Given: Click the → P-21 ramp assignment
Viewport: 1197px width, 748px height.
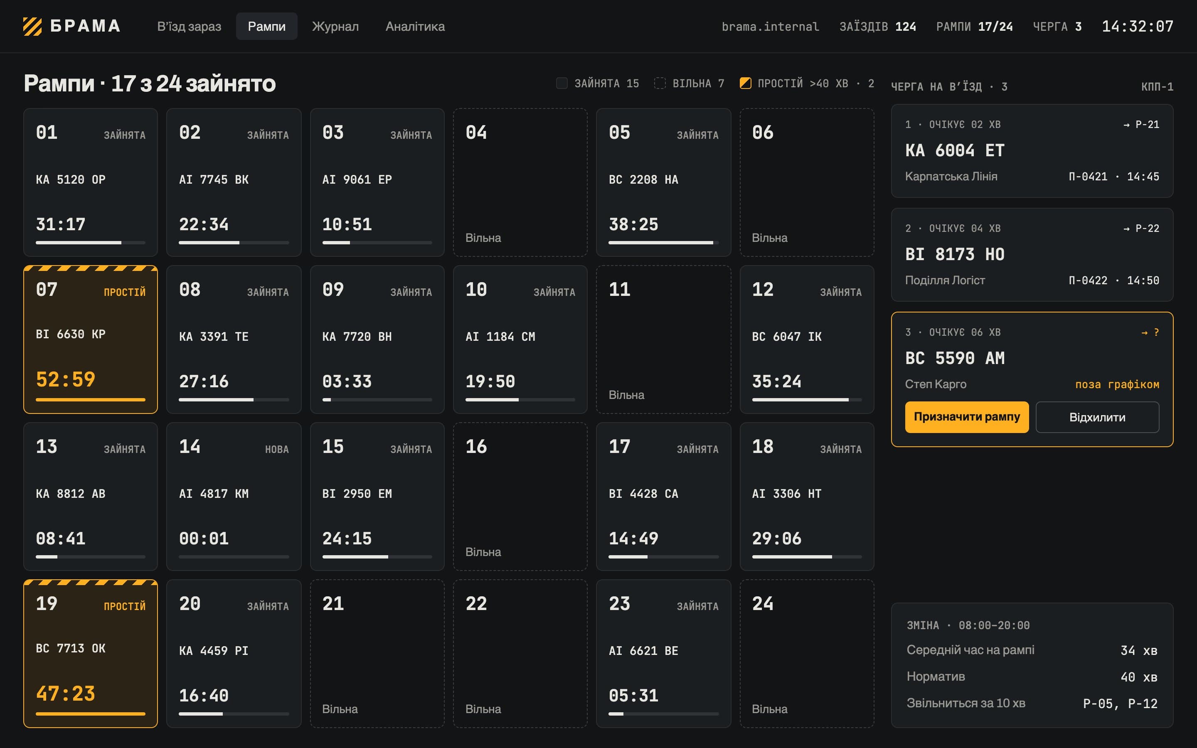Looking at the screenshot, I should coord(1141,125).
